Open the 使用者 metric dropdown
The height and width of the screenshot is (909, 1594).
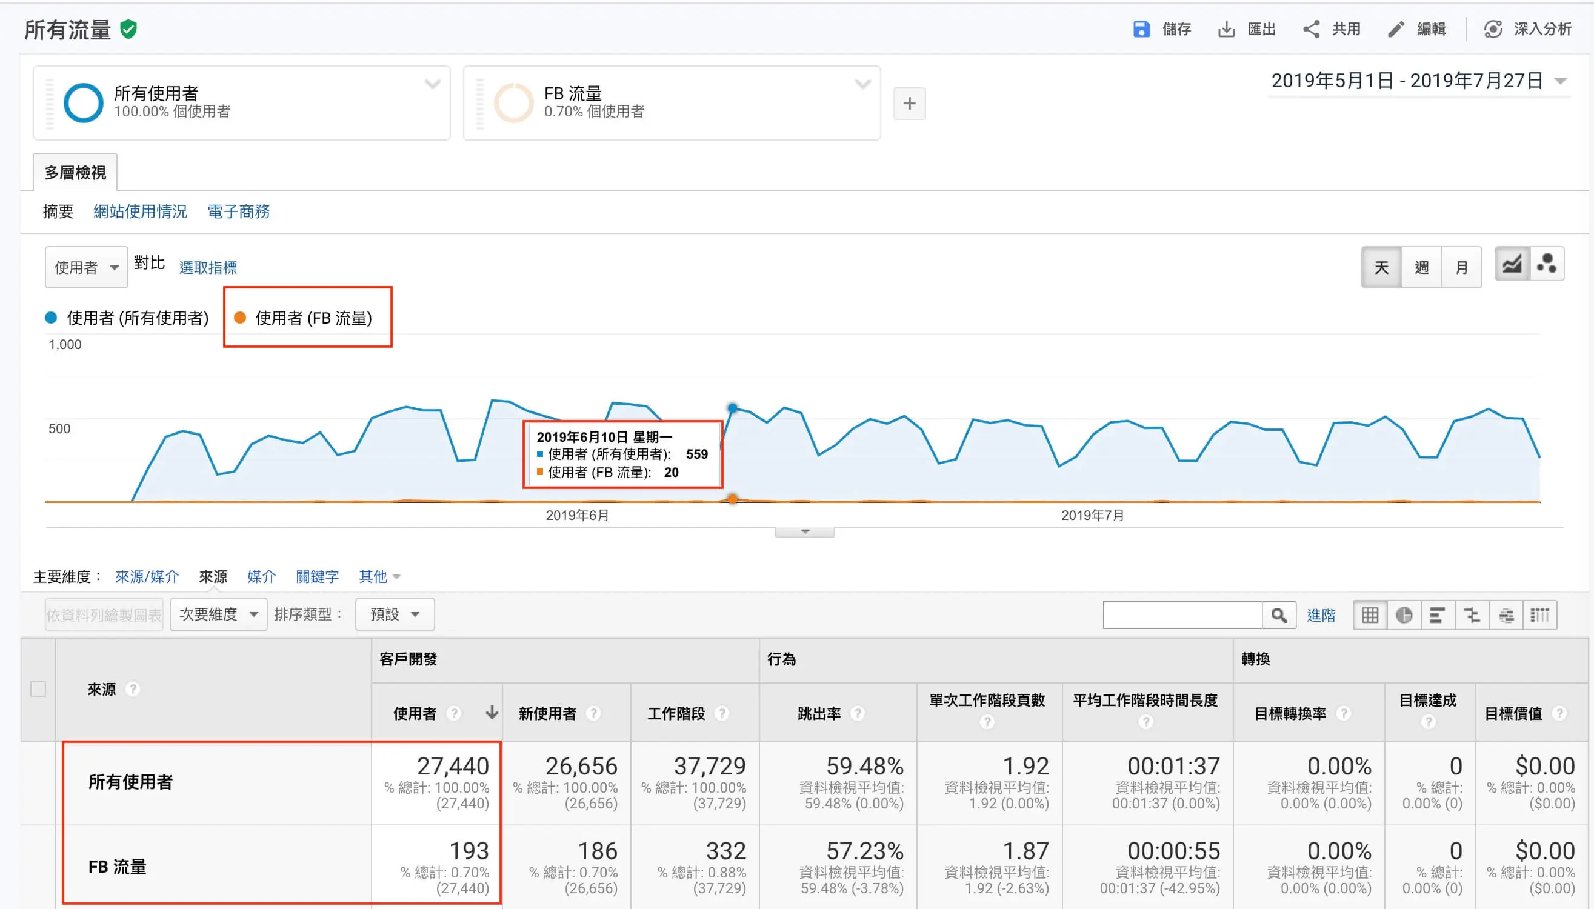click(x=86, y=267)
